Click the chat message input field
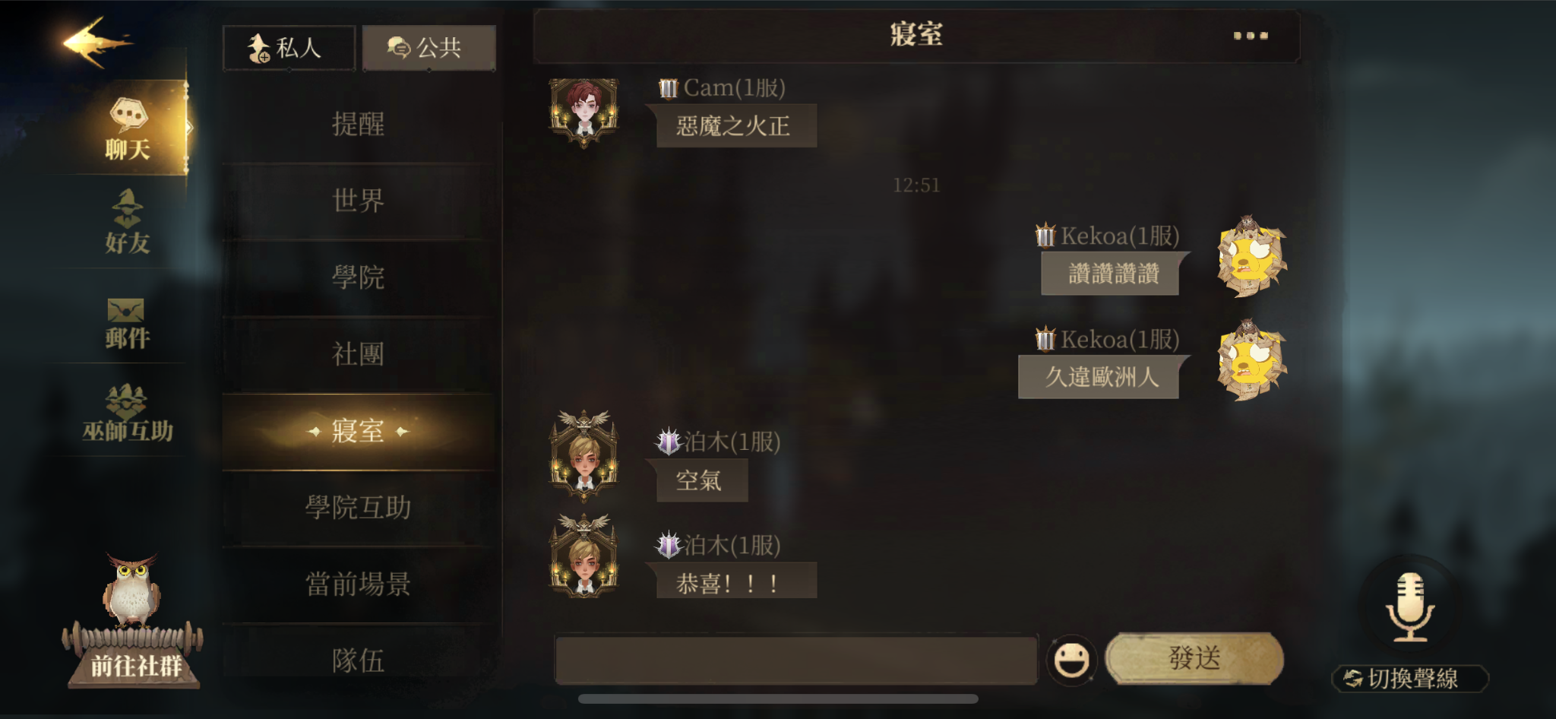This screenshot has width=1556, height=719. [x=796, y=660]
